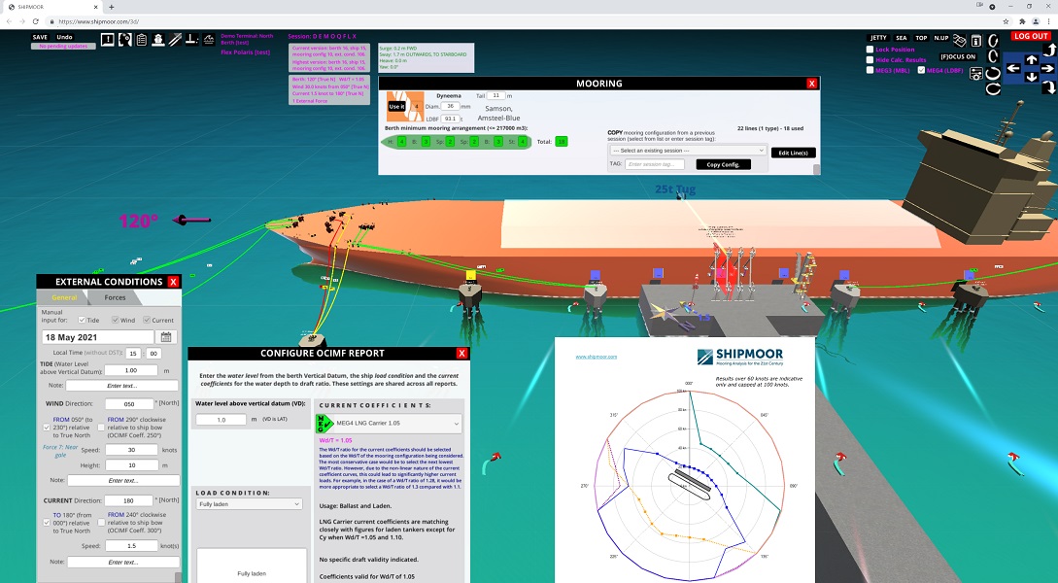The height and width of the screenshot is (583, 1058).
Task: Click the wind Speed input field
Action: click(x=131, y=449)
